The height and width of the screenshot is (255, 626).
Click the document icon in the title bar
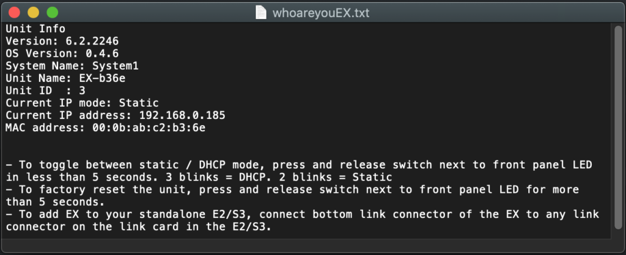pos(260,12)
